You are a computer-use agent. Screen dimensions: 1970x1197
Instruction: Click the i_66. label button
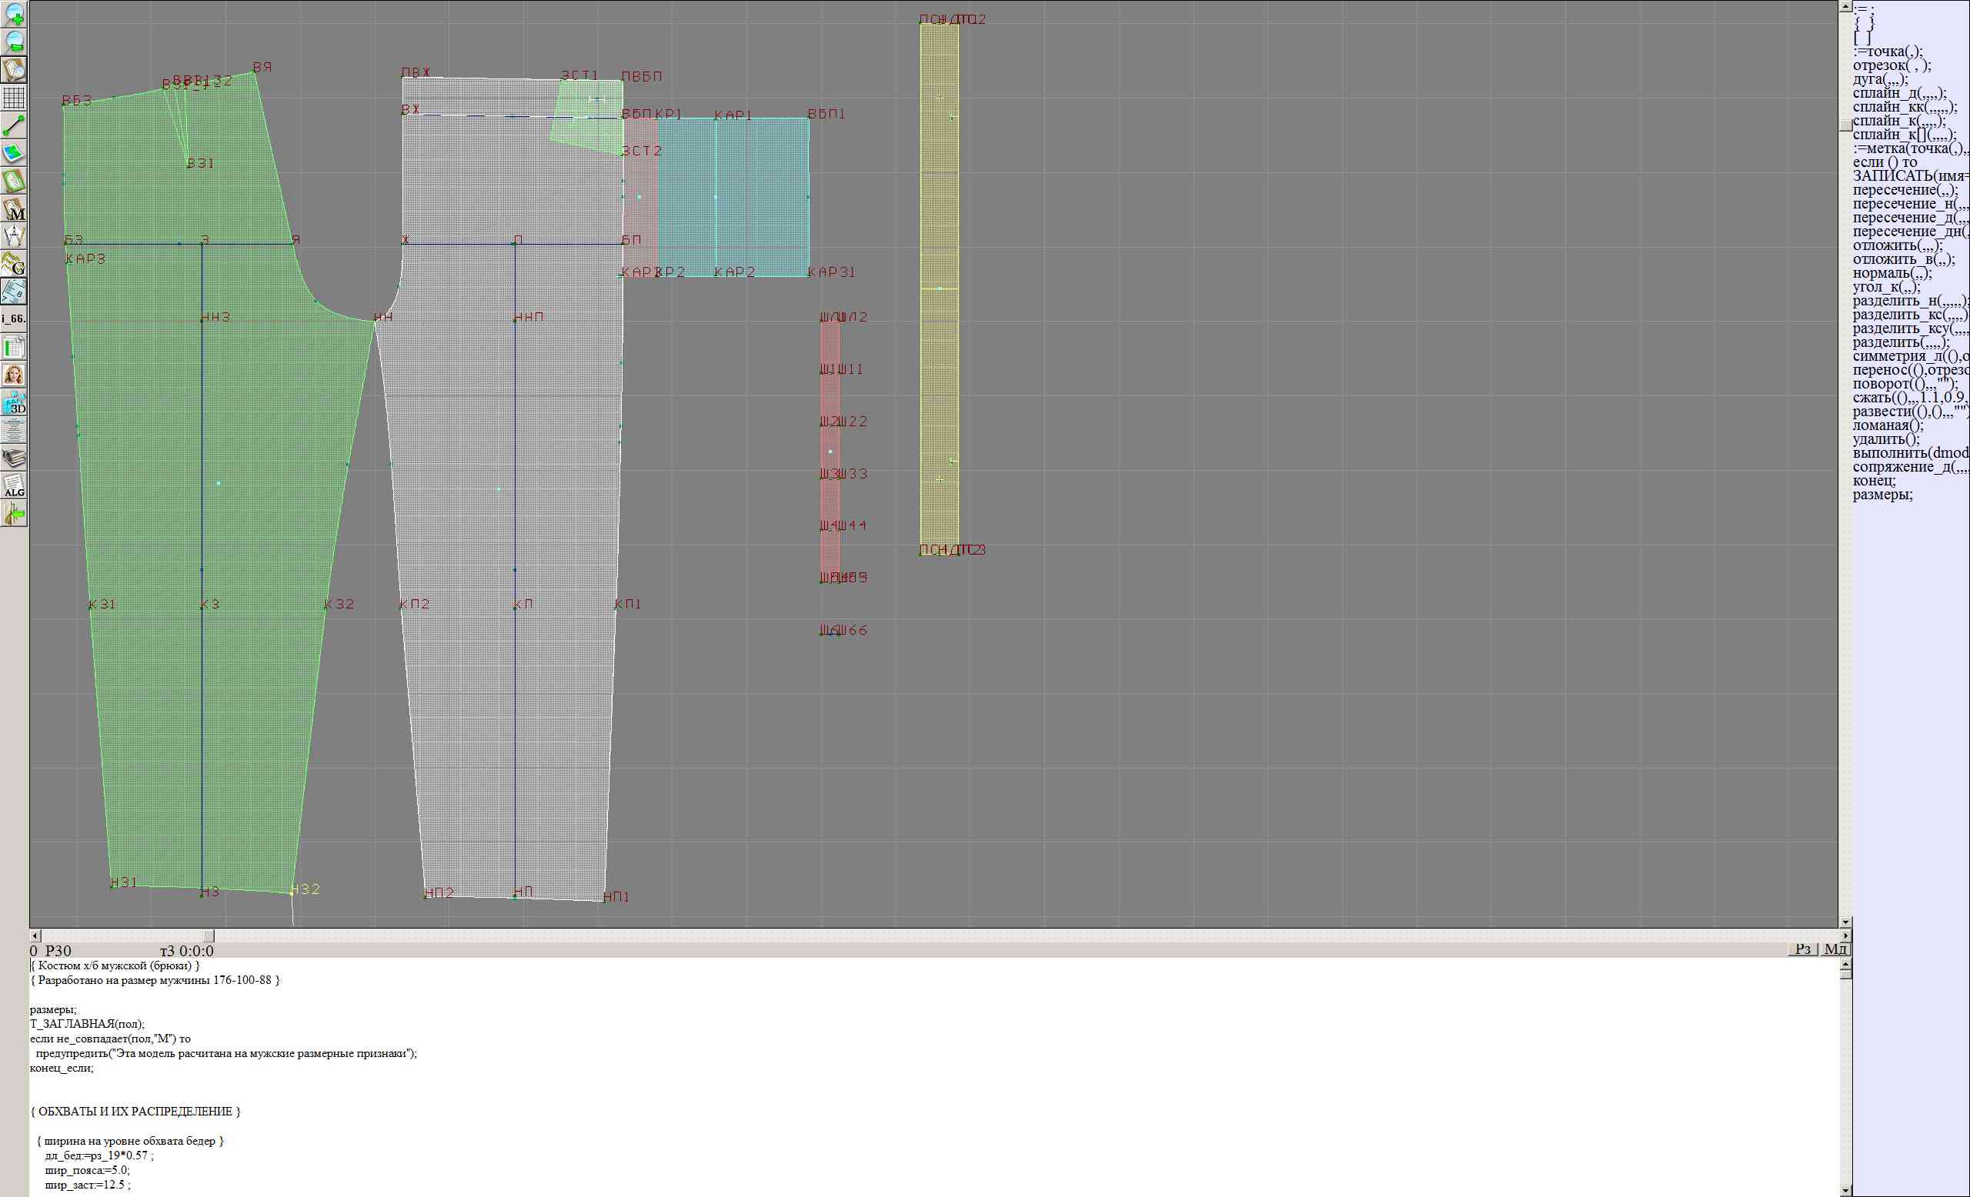(15, 318)
